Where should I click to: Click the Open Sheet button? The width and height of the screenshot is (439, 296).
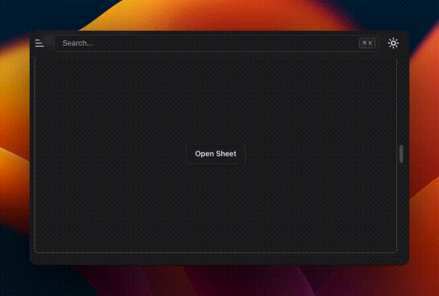click(x=216, y=154)
